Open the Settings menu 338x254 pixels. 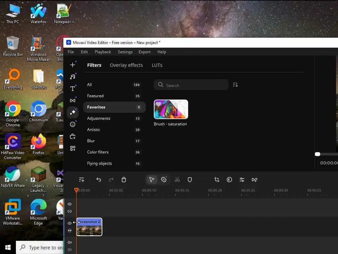(125, 52)
